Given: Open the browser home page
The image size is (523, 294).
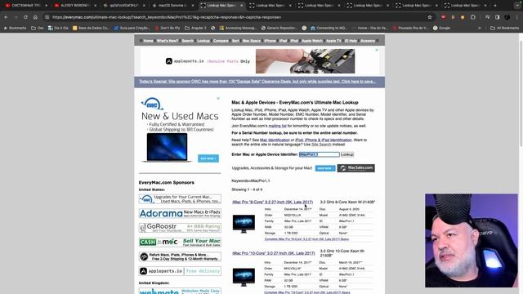Looking at the screenshot, I should 35,17.
